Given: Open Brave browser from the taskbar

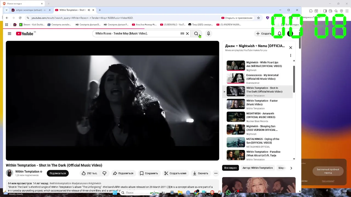Looking at the screenshot, I should pos(212,193).
